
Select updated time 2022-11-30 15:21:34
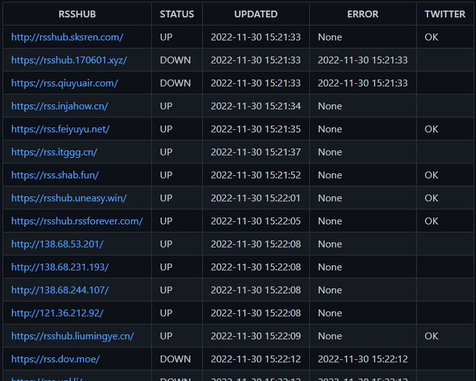(256, 106)
